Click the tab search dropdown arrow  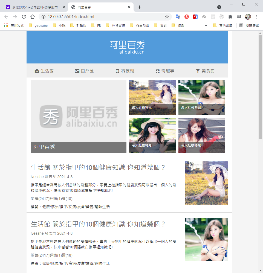(x=219, y=7)
